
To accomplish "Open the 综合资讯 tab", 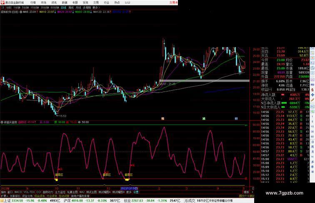I will [40, 196].
